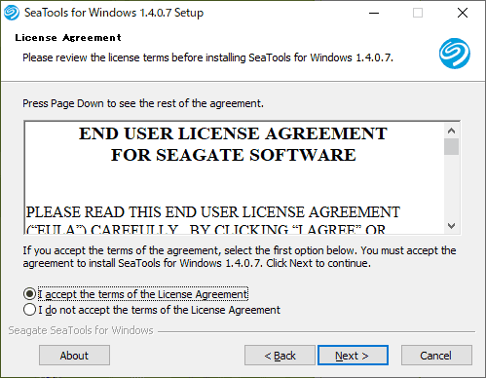The width and height of the screenshot is (486, 378).
Task: Click the license scrollbar up arrow
Action: 451,131
